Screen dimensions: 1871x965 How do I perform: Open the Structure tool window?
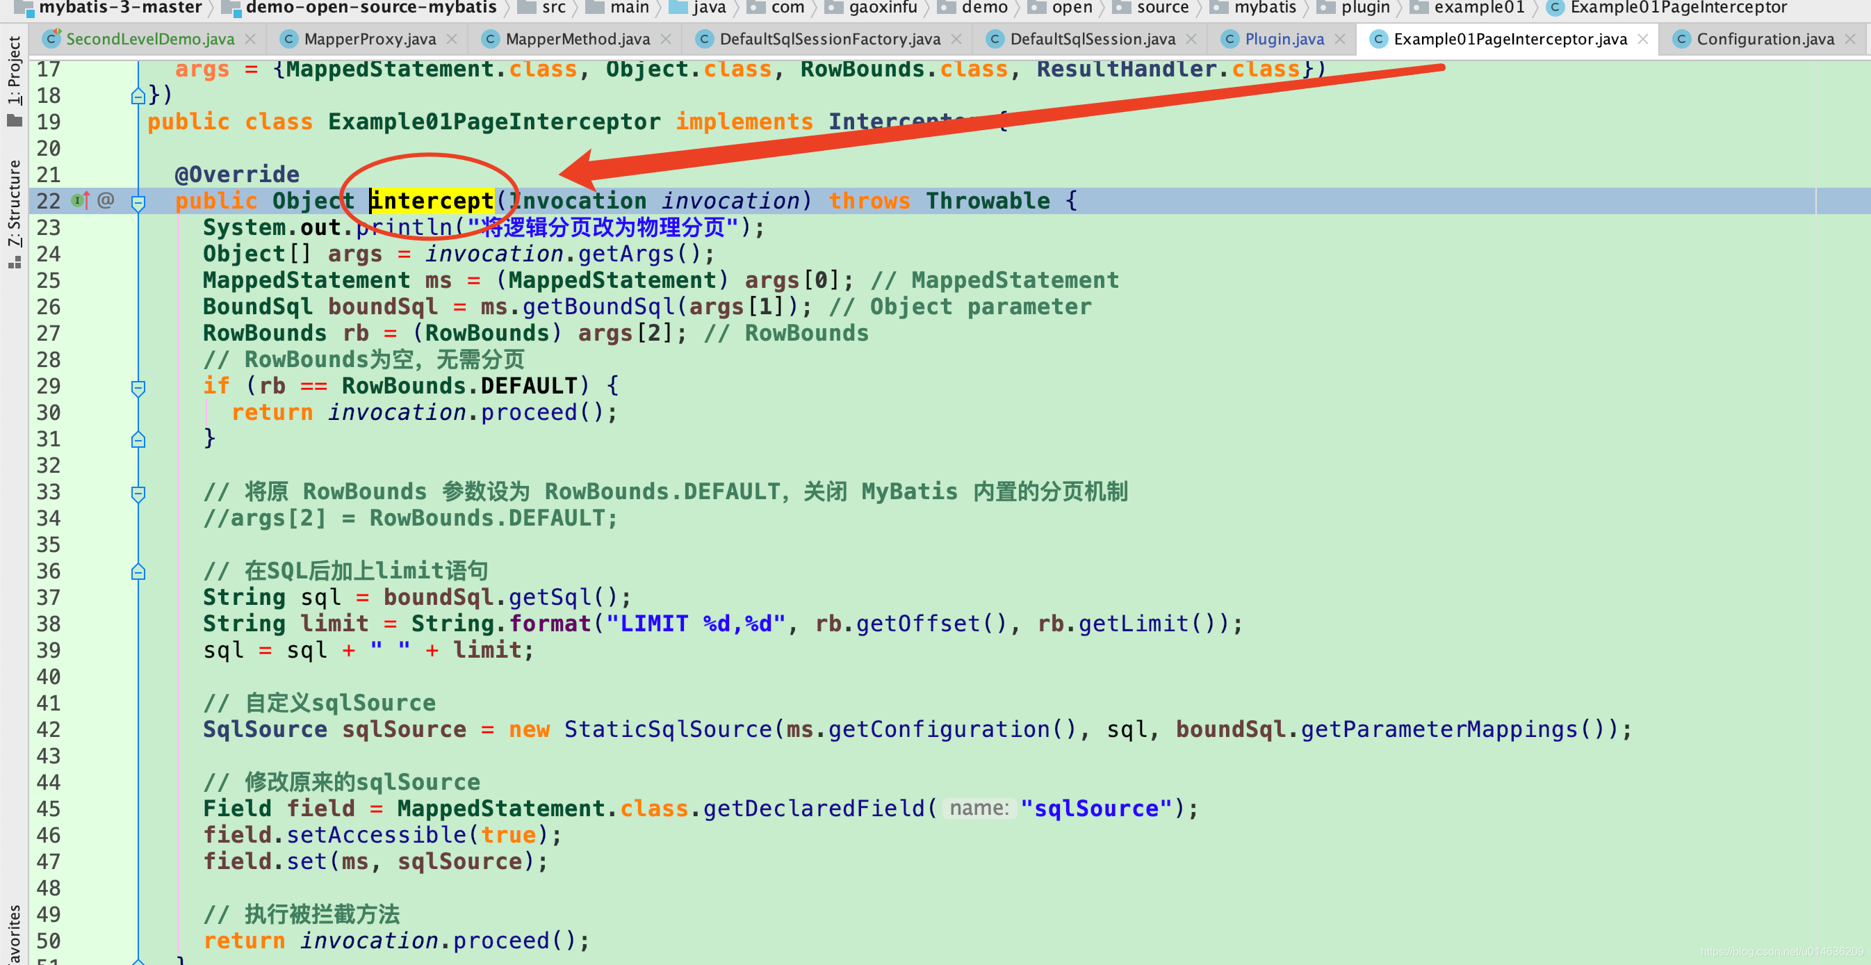[15, 213]
